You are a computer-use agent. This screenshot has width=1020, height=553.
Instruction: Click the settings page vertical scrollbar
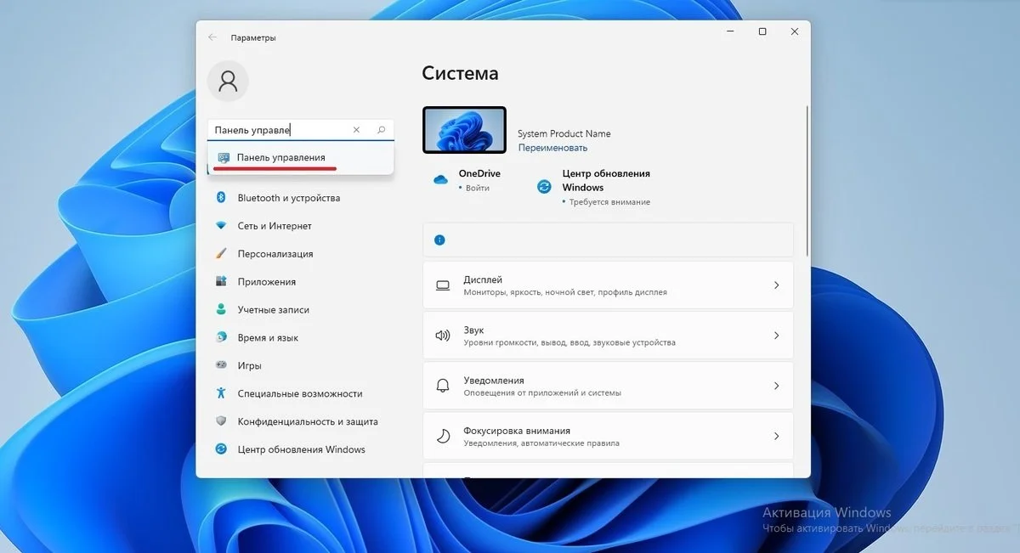[x=807, y=180]
